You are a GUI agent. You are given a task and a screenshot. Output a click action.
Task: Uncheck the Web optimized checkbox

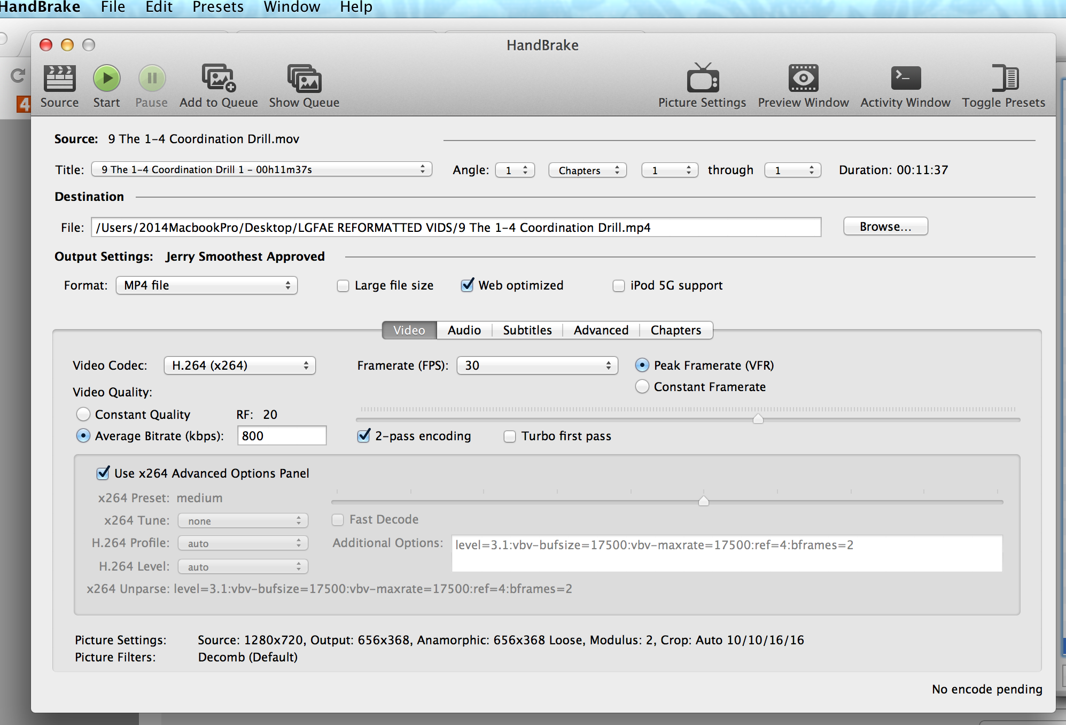point(468,285)
